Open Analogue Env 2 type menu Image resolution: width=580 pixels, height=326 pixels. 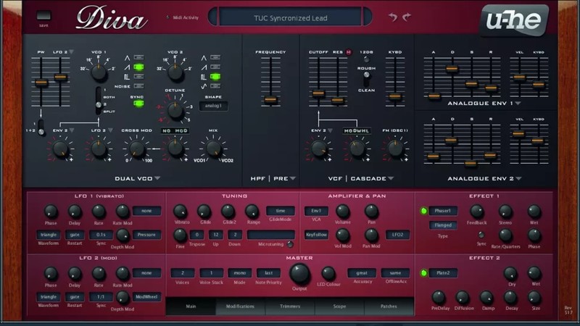484,178
